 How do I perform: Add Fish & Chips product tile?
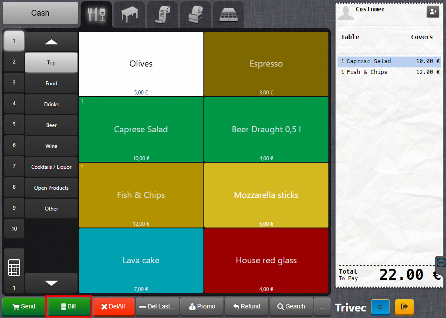pos(141,195)
